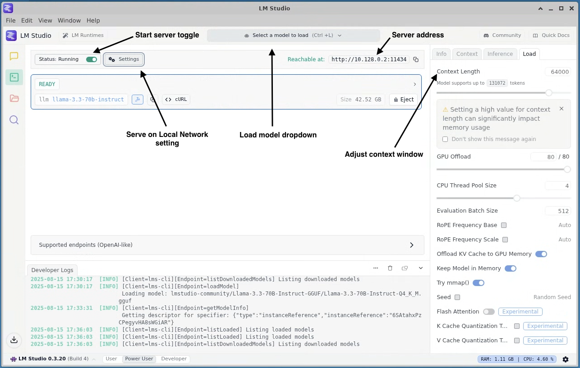580x368 pixels.
Task: Open the Select a model to load dropdown
Action: [x=293, y=35]
